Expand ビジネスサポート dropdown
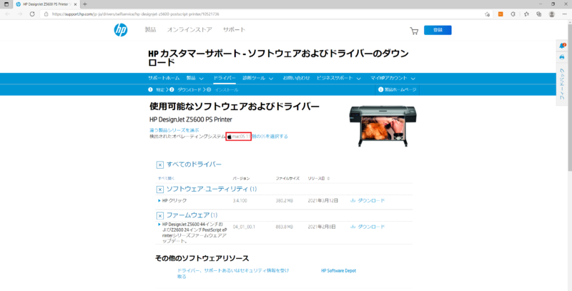This screenshot has height=291, width=572. [339, 78]
